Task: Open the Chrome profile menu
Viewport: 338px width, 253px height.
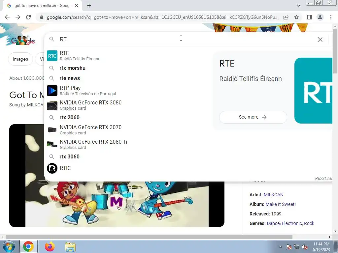Action: point(320,17)
